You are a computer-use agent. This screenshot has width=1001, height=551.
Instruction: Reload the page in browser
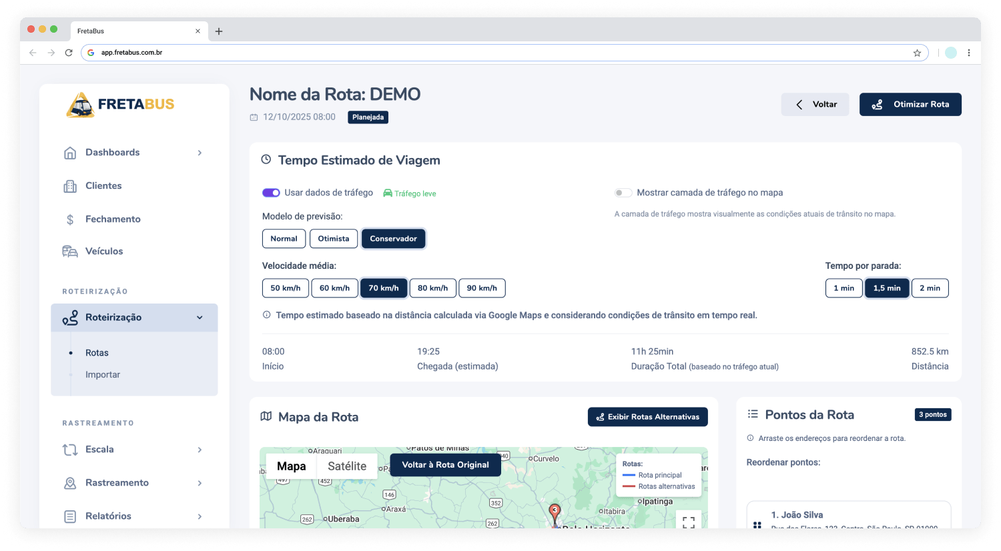pos(69,53)
